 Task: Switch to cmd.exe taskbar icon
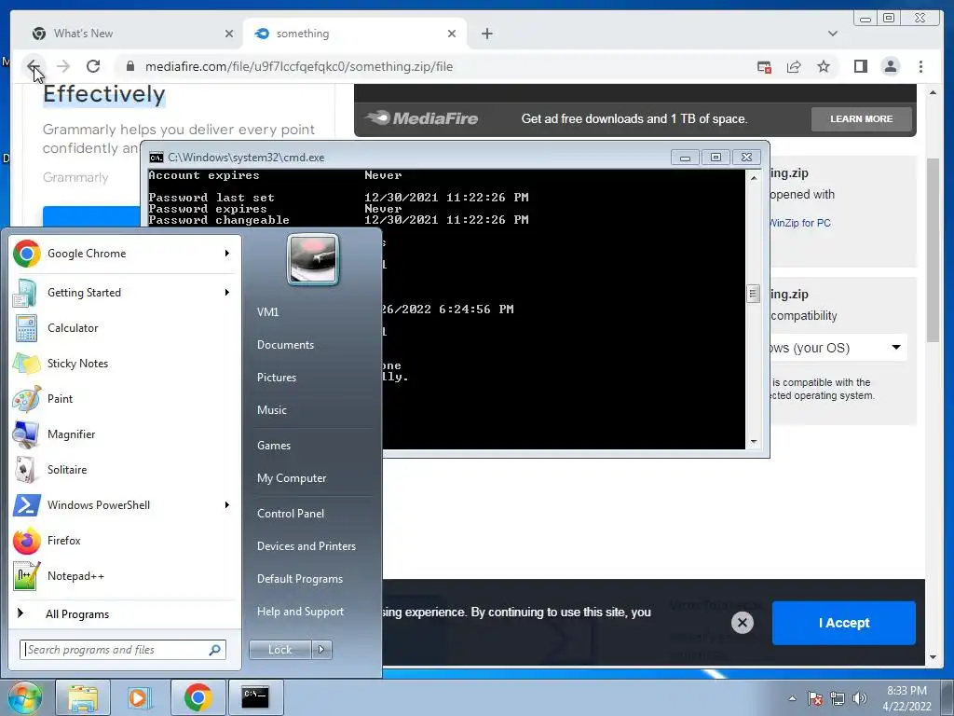coord(255,697)
